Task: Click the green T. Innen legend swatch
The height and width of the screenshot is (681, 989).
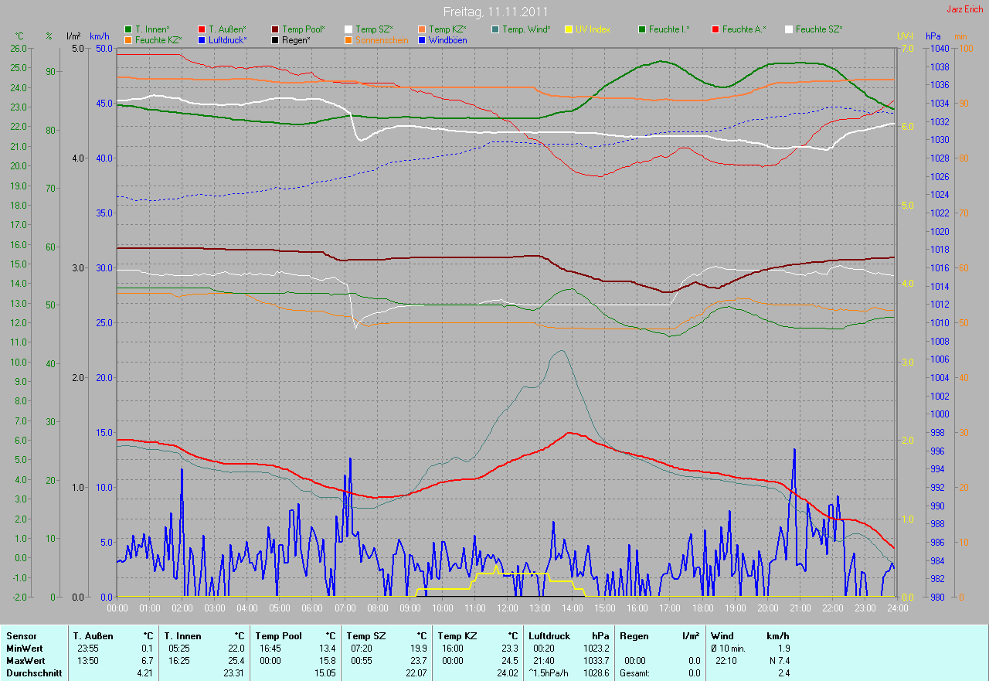Action: click(x=128, y=29)
